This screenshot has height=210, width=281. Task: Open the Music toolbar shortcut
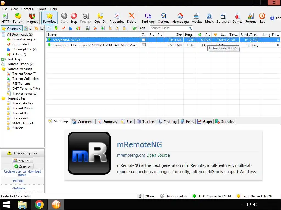(209, 18)
